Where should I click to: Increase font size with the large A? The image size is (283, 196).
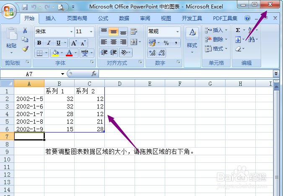pos(74,43)
